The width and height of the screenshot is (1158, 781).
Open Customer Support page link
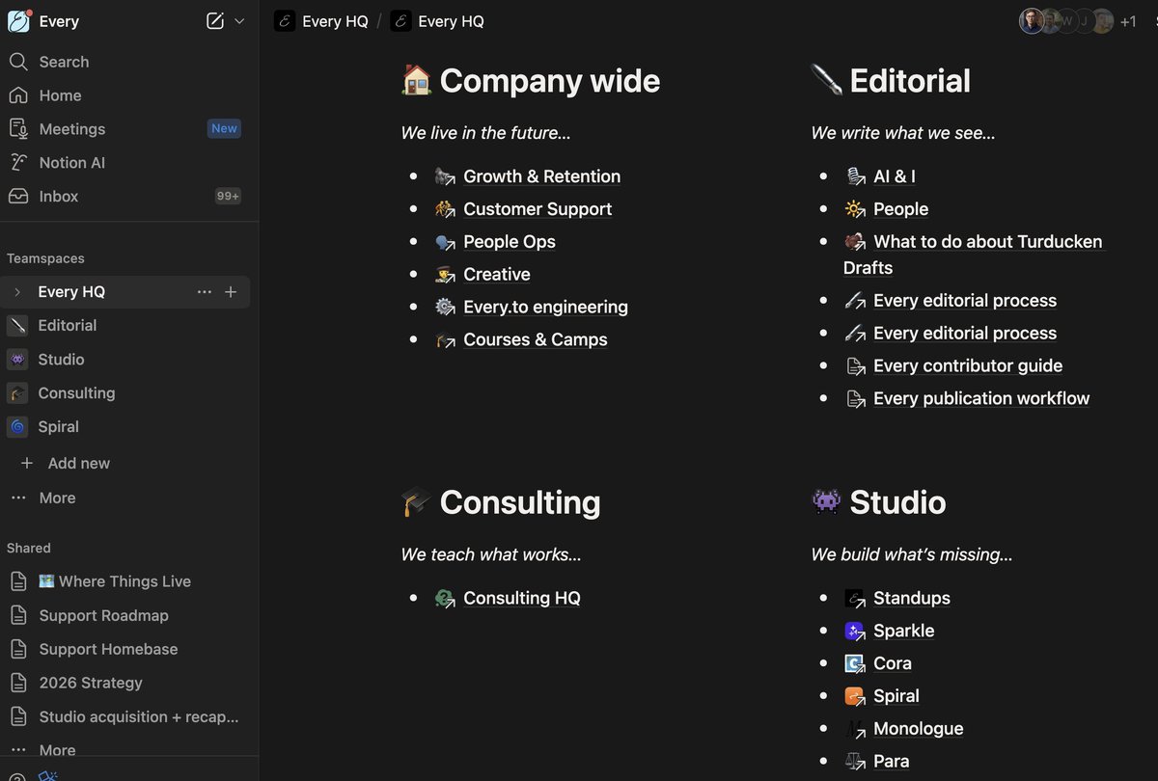[538, 209]
